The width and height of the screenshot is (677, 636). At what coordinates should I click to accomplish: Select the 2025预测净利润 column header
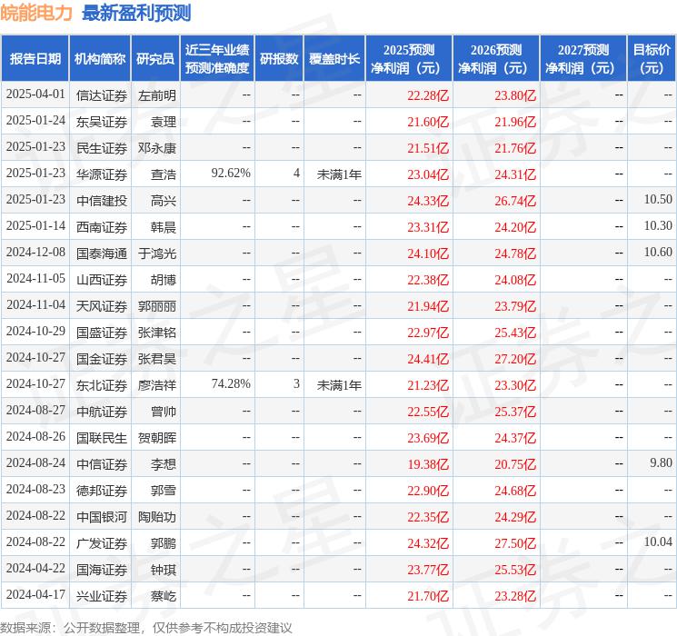pyautogui.click(x=409, y=59)
